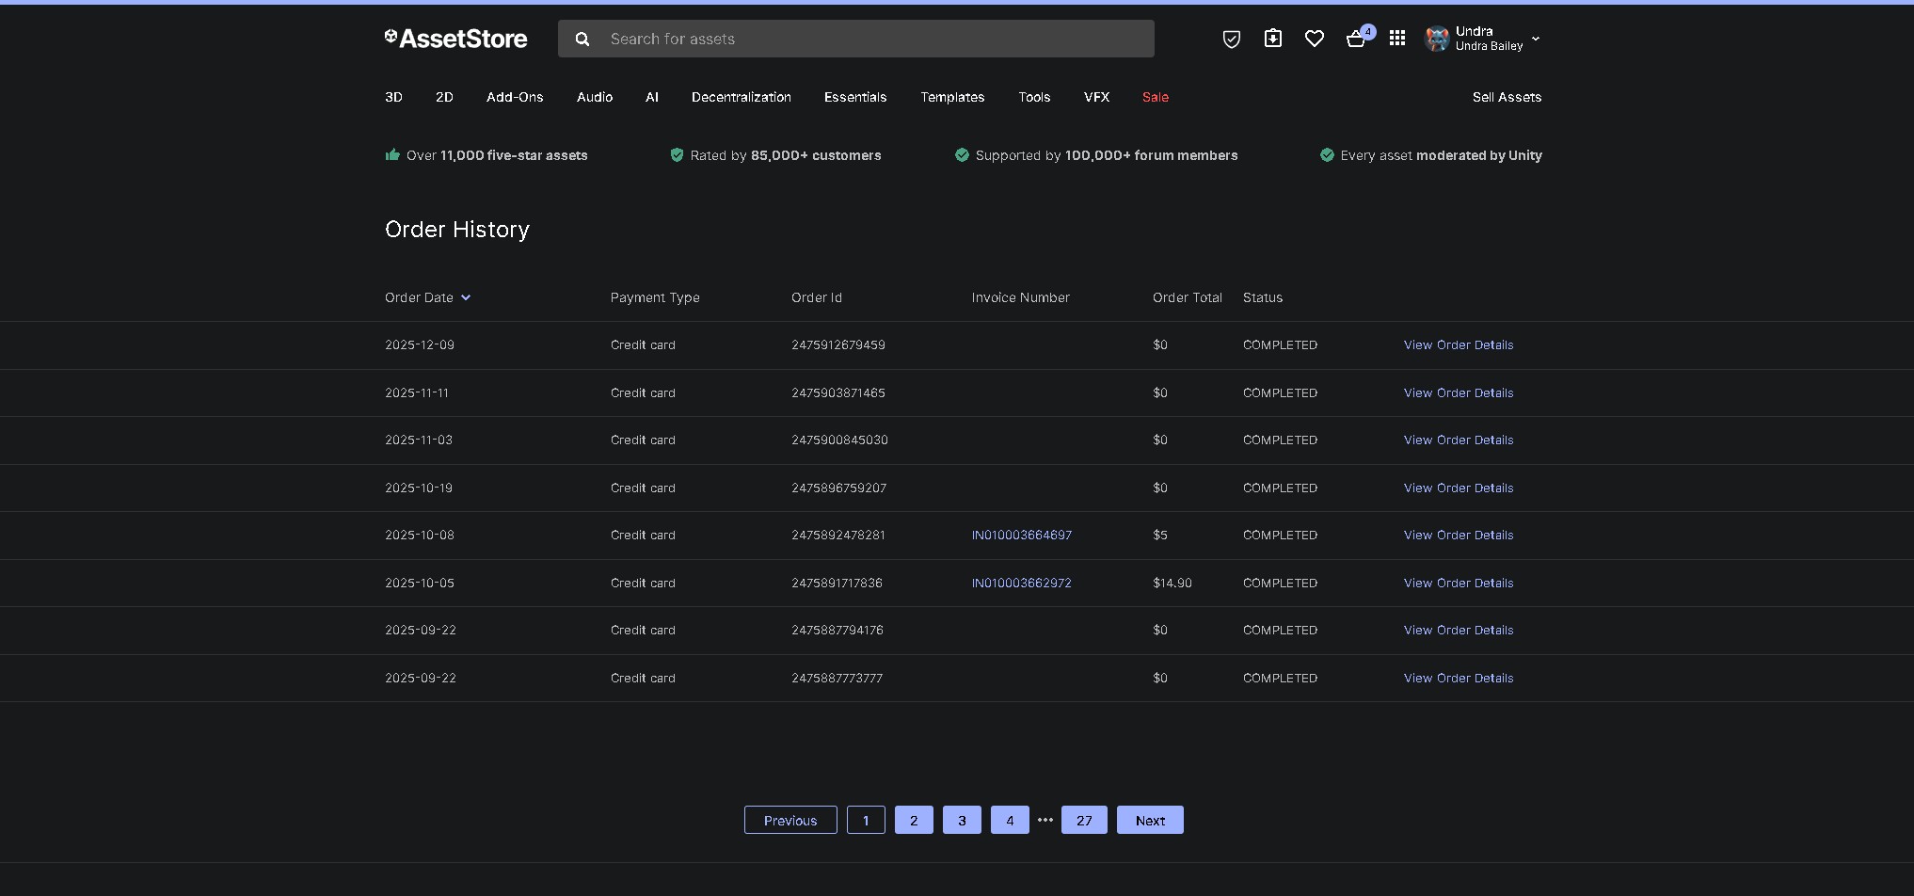Screen dimensions: 1914x896
Task: Toggle Order Date sort direction
Action: pyautogui.click(x=466, y=297)
